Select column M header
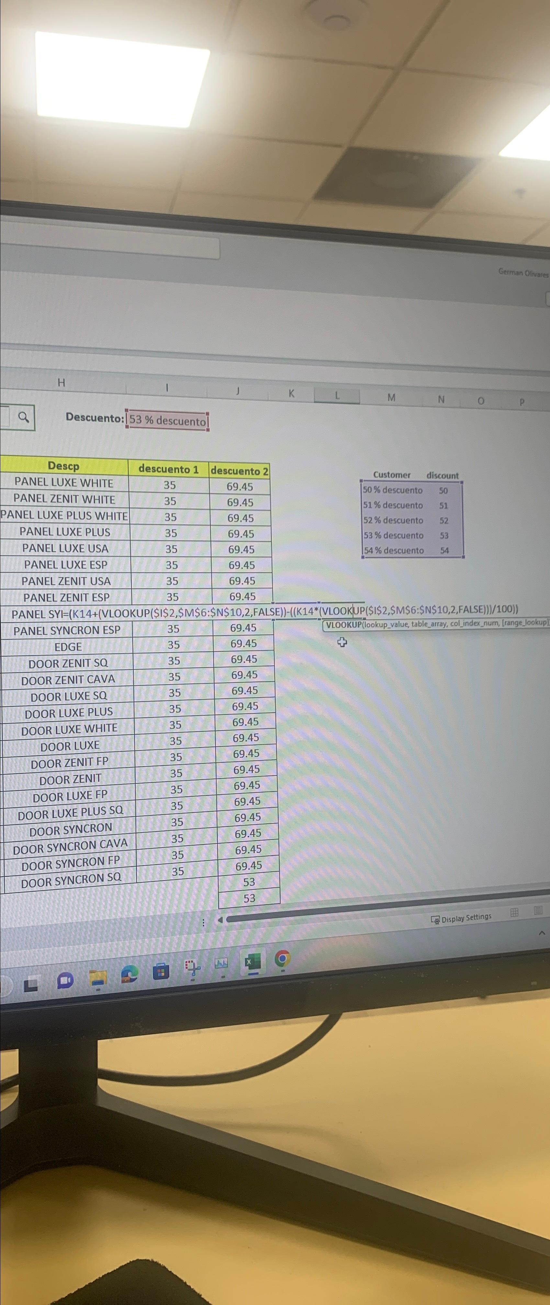Viewport: 550px width, 1305px height. (391, 398)
